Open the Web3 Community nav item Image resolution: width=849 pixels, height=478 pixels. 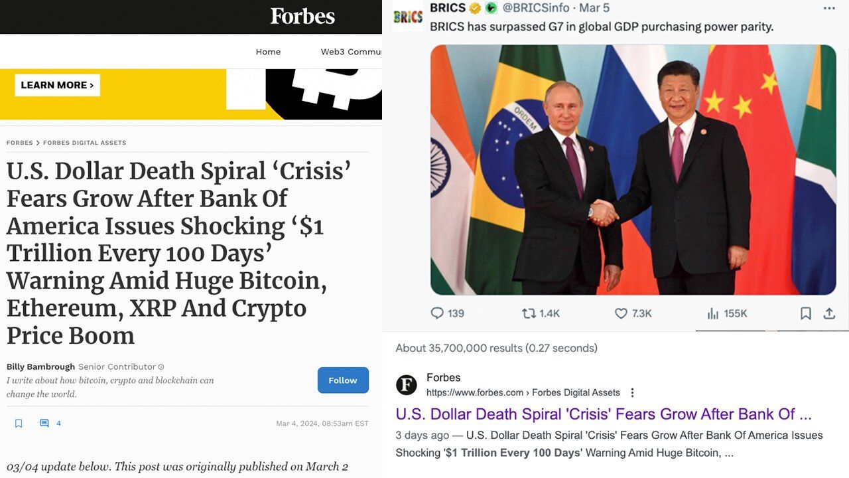coord(350,52)
